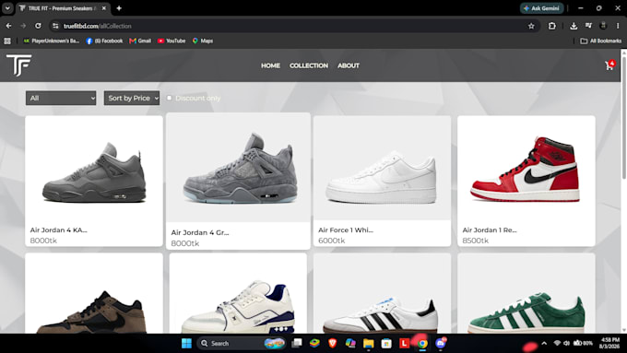Open the apps grid in bookmarks bar
Image resolution: width=627 pixels, height=353 pixels.
point(7,41)
